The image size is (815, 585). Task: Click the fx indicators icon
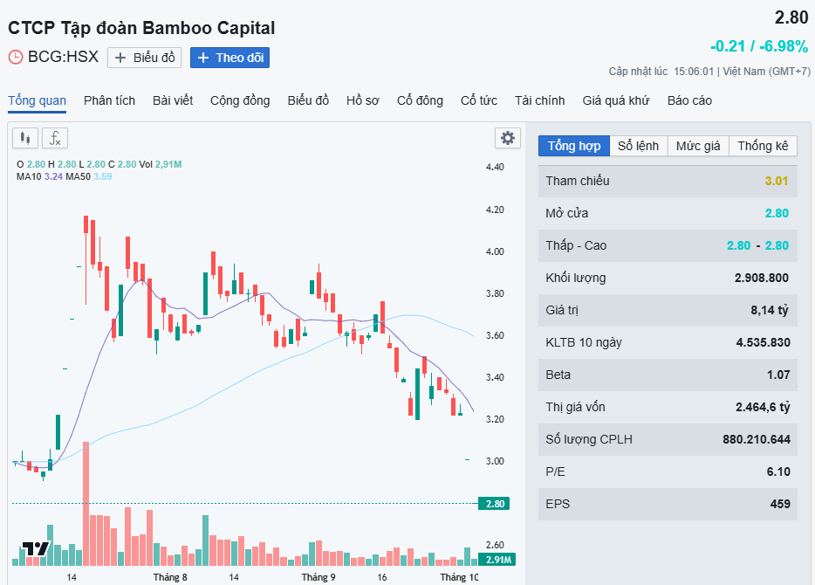[55, 138]
